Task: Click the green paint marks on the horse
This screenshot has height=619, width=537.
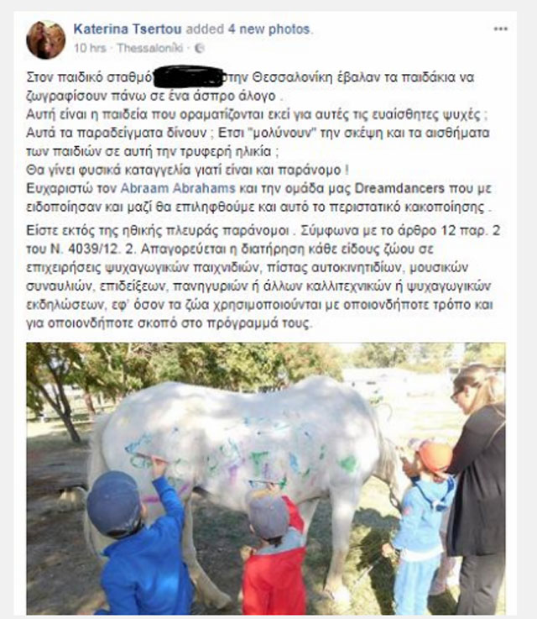Action: 348,463
